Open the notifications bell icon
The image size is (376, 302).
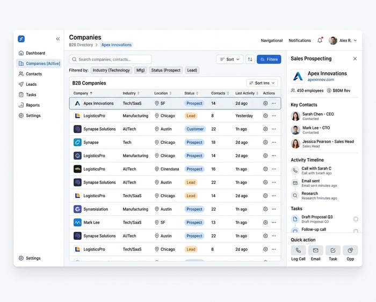coord(320,40)
